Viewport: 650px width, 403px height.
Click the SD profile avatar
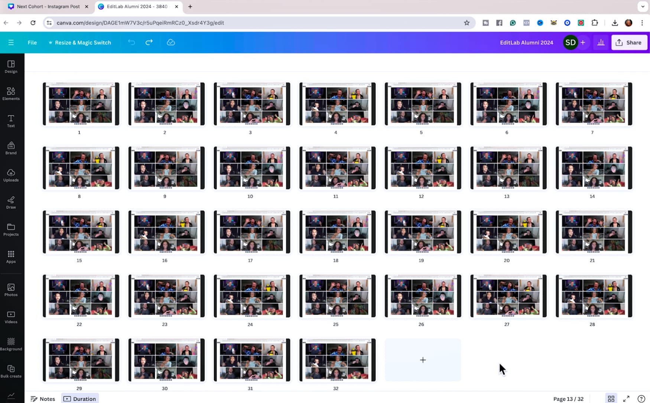[570, 42]
